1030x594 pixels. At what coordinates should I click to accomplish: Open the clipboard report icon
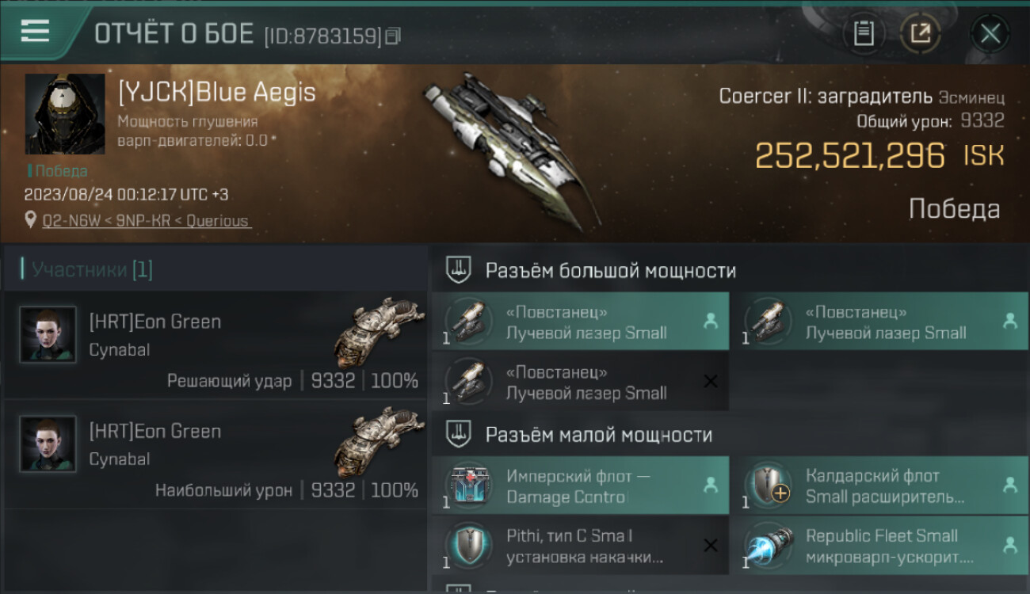(x=864, y=33)
